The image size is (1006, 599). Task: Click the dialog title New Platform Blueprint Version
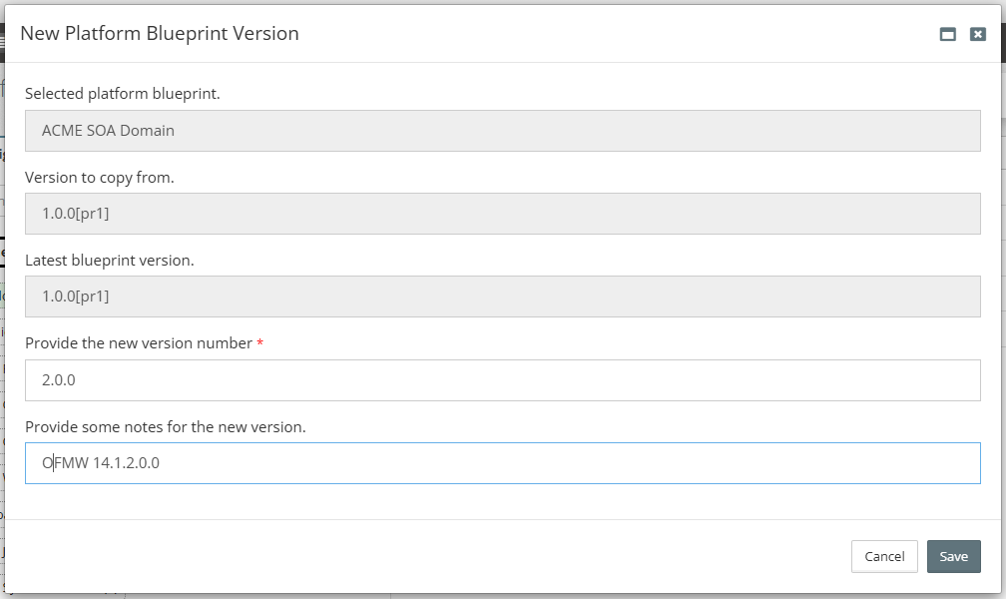pyautogui.click(x=160, y=33)
